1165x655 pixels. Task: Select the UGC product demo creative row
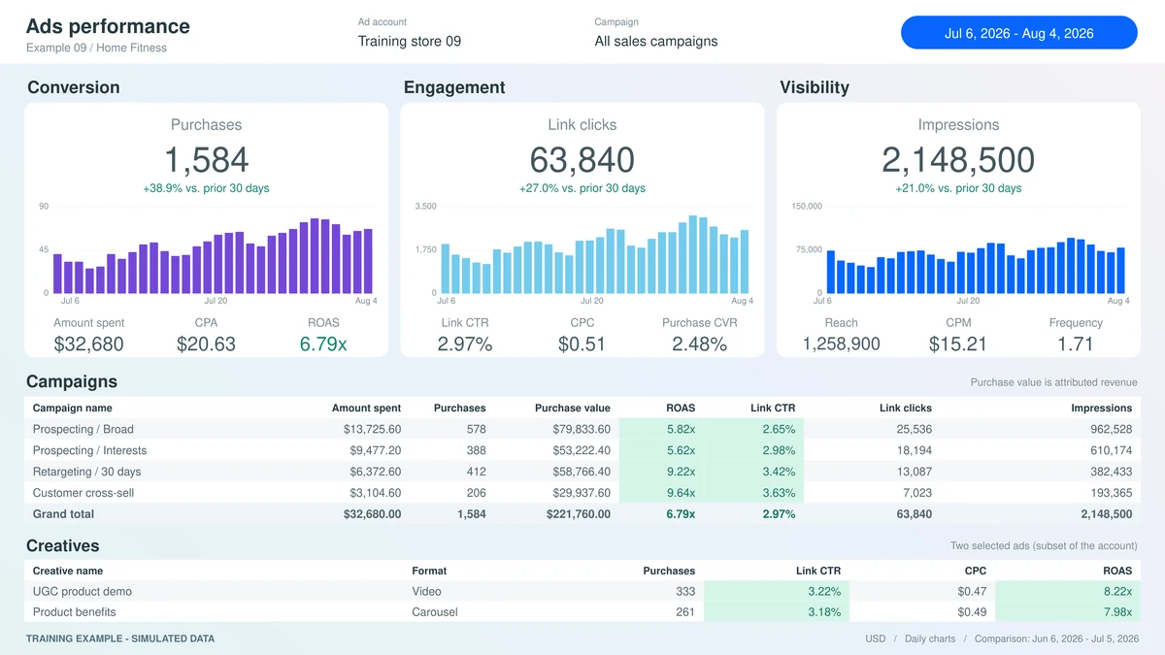[582, 591]
